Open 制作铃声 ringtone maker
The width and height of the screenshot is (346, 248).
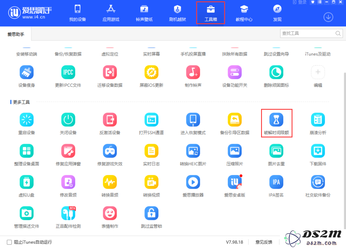click(193, 72)
